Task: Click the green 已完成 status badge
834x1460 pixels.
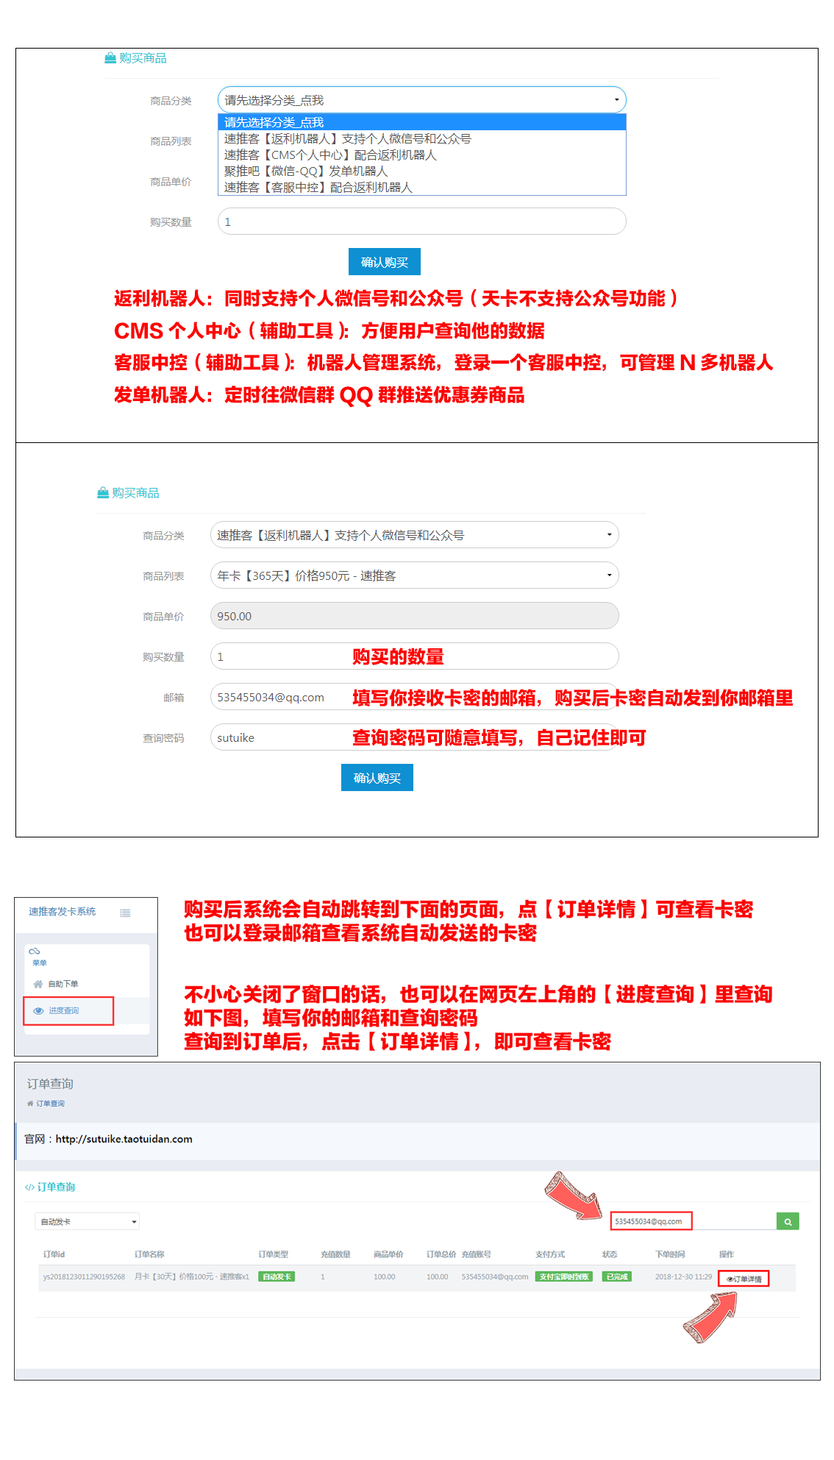Action: click(616, 1277)
